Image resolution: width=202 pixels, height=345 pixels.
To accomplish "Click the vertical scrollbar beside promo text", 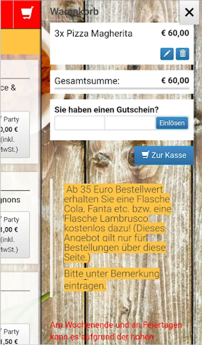I will (x=51, y=238).
